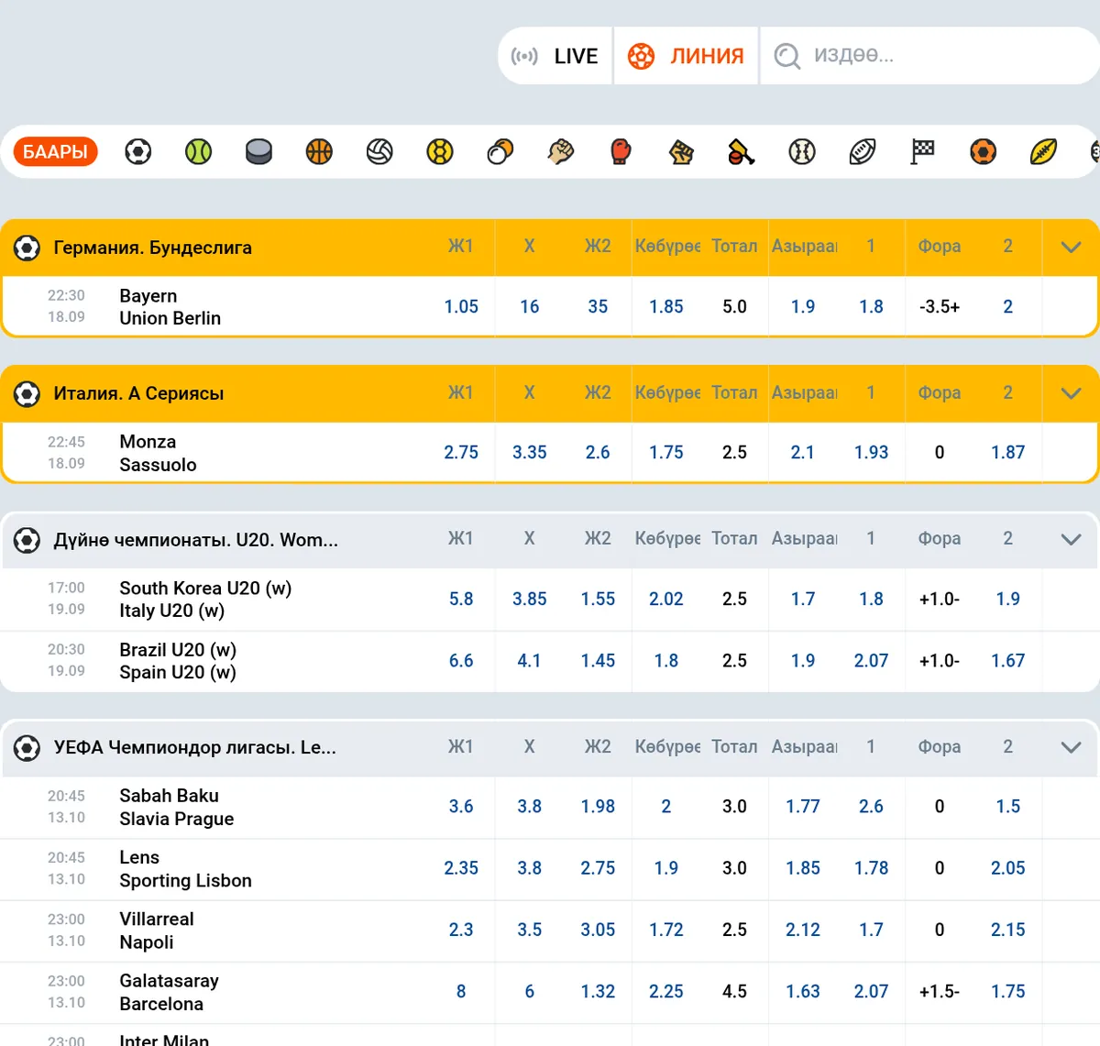
Task: Pick draw odds 3.35 for Monza–Sassuolo
Action: coord(530,453)
